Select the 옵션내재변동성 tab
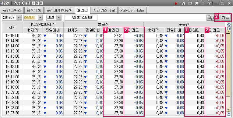 click(x=59, y=10)
